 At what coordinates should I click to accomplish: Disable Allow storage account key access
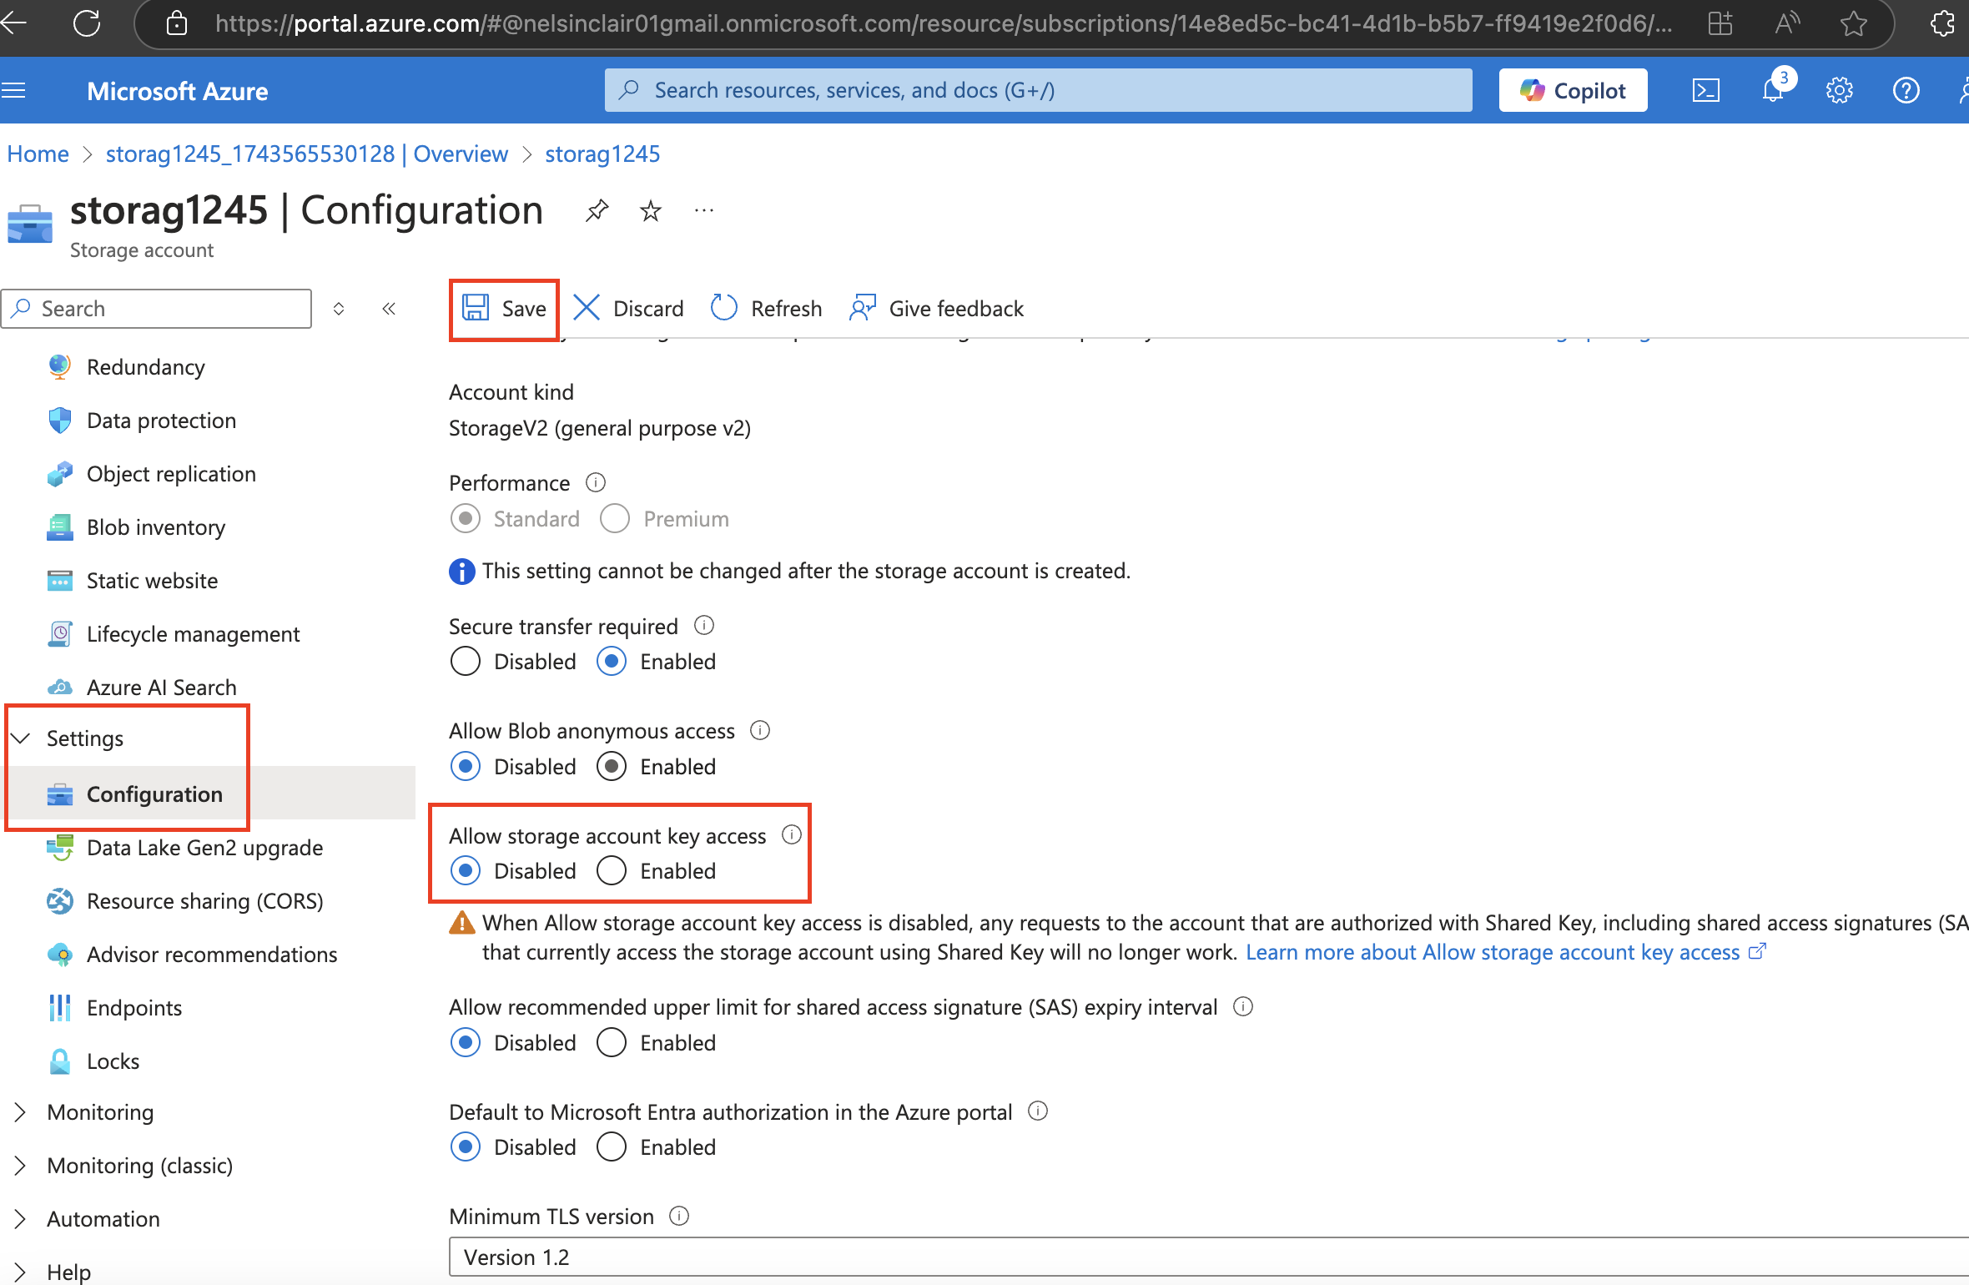tap(466, 870)
